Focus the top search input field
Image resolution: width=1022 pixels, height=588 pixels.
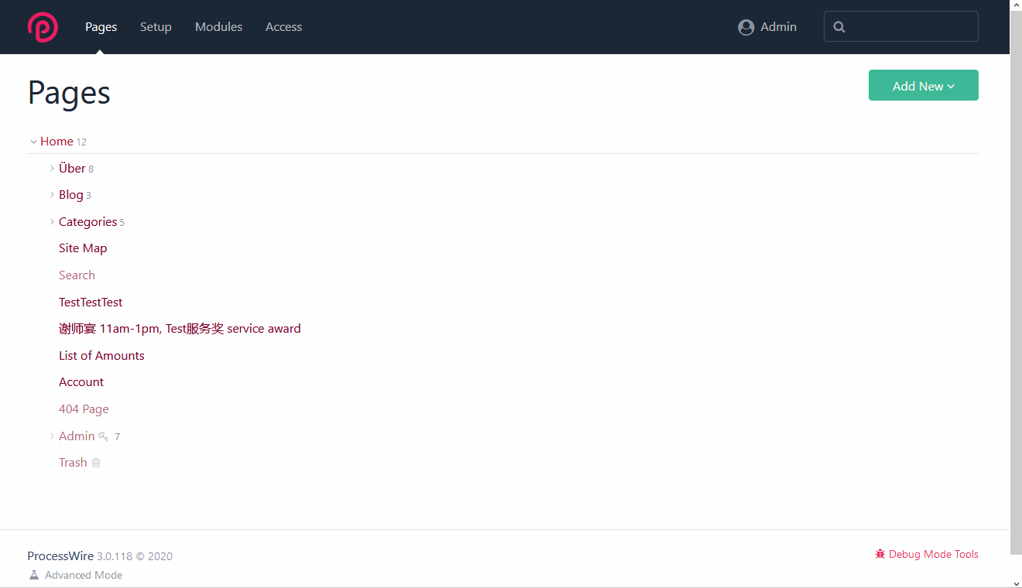(911, 27)
